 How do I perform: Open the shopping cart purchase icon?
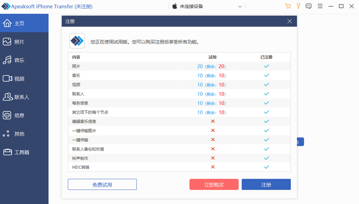[x=288, y=6]
